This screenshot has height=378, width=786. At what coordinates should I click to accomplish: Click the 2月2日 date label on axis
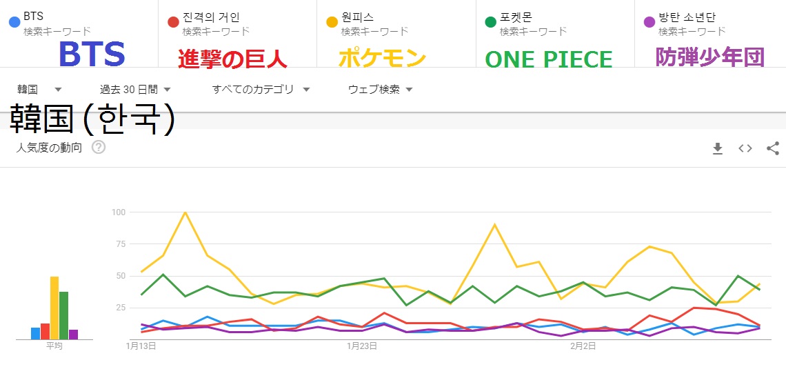click(583, 346)
